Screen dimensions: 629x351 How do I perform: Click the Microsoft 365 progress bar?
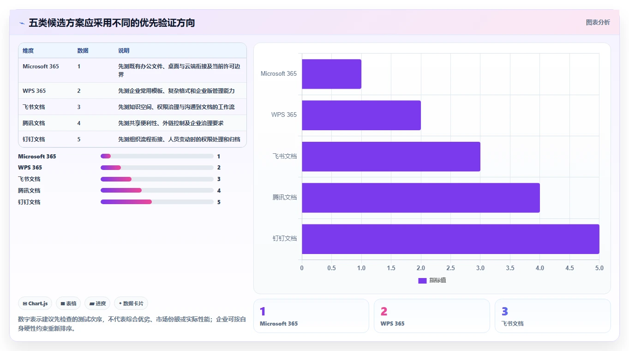[157, 156]
